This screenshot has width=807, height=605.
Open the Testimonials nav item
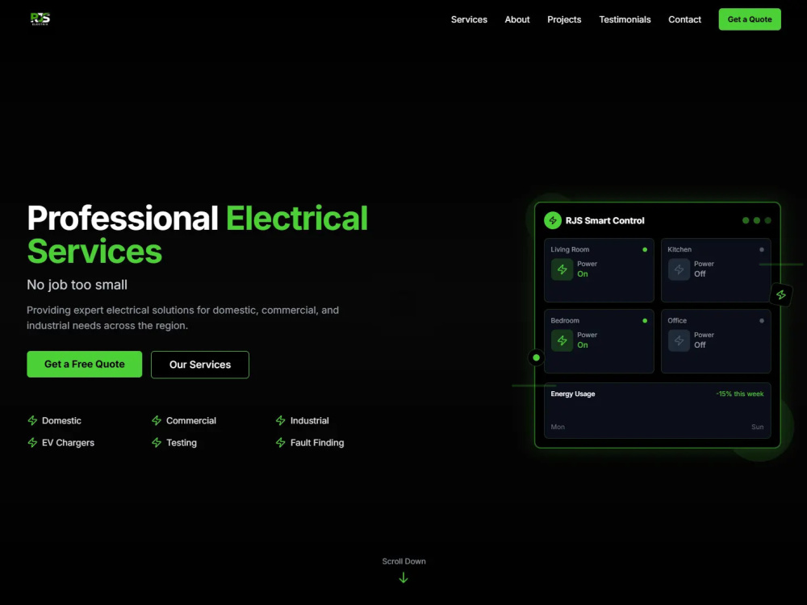625,19
